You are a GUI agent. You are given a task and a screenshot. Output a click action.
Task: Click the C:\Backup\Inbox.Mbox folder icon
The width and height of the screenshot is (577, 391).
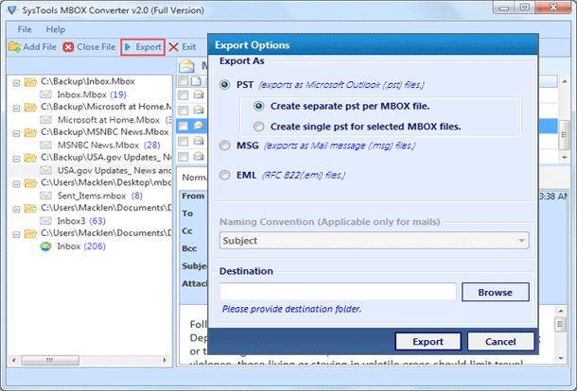point(30,81)
